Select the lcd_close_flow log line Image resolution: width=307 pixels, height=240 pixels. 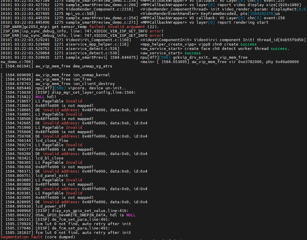(x=52, y=141)
